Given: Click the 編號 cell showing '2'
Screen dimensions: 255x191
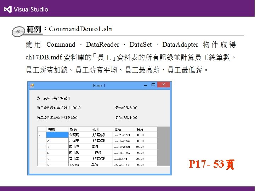Looking at the screenshot, I should (x=57, y=141).
